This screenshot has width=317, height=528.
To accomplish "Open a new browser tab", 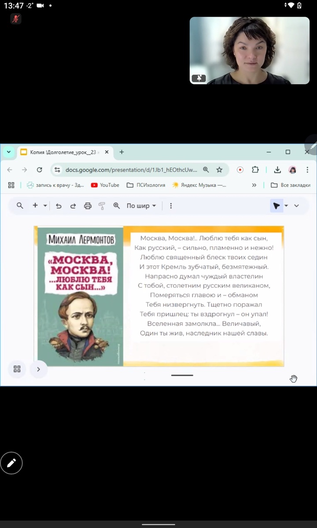I will click(x=122, y=152).
